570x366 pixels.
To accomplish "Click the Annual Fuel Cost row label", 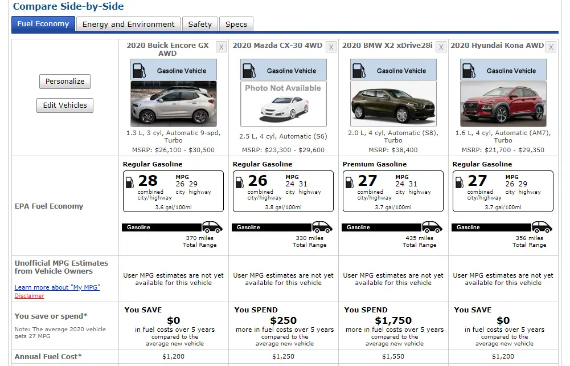I will [x=48, y=356].
